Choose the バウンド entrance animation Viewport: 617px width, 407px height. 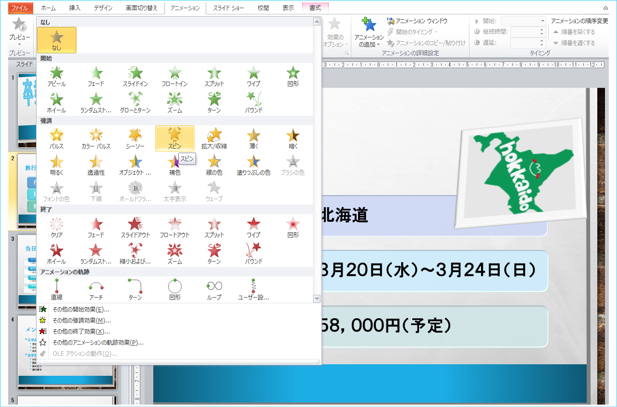pyautogui.click(x=253, y=102)
